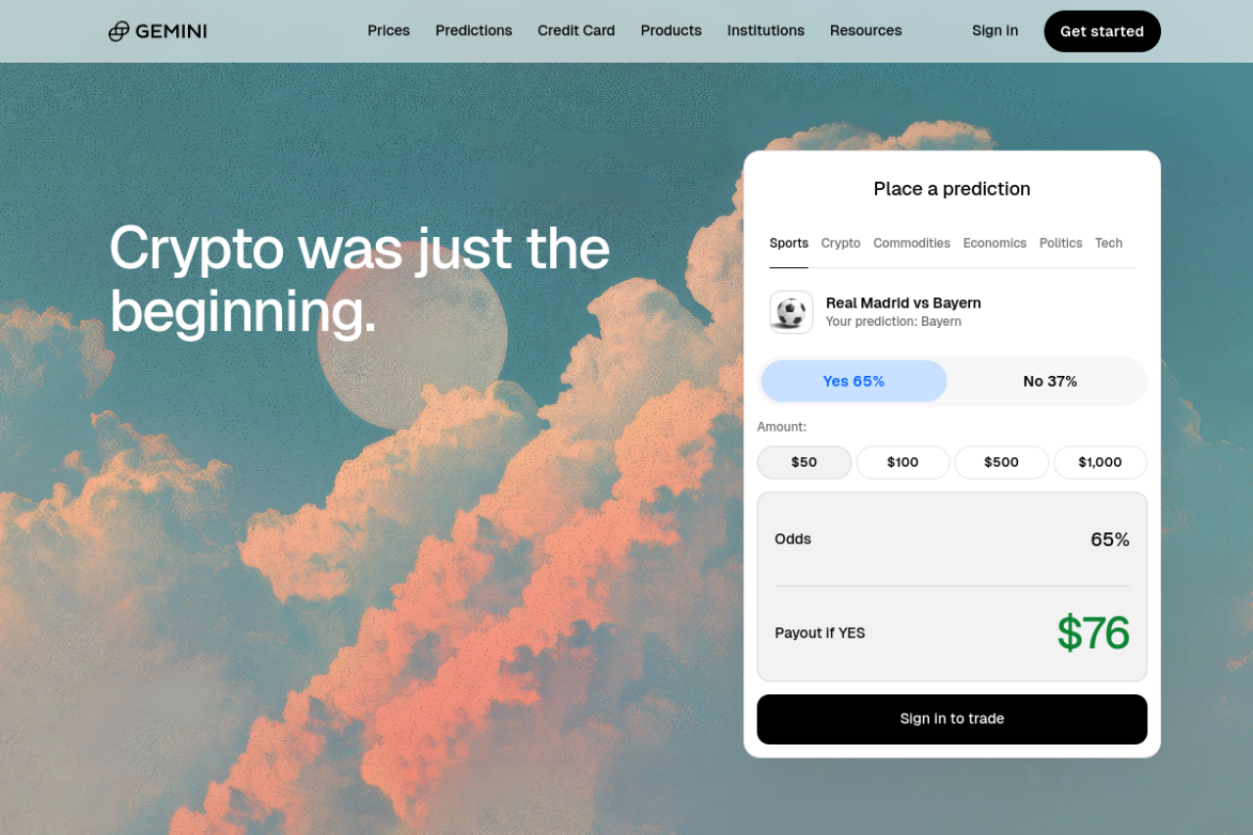This screenshot has height=835, width=1253.
Task: Choose the $1,000 amount
Action: click(x=1100, y=462)
